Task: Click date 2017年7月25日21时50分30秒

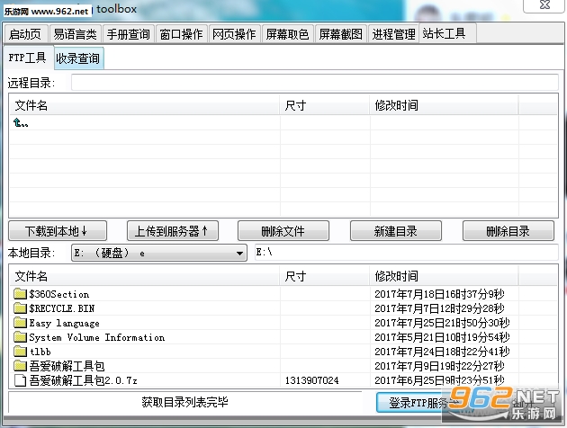Action: pyautogui.click(x=442, y=323)
